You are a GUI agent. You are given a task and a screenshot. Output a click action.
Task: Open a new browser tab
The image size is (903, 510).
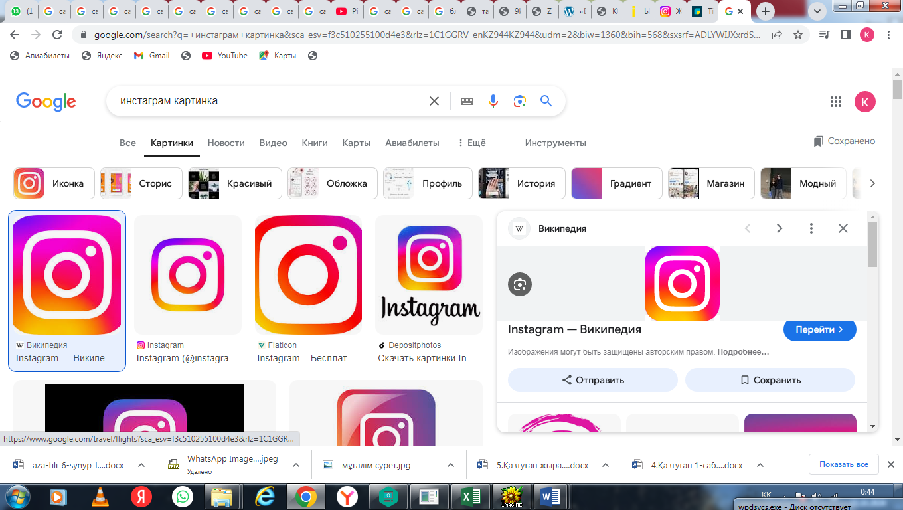pos(766,11)
